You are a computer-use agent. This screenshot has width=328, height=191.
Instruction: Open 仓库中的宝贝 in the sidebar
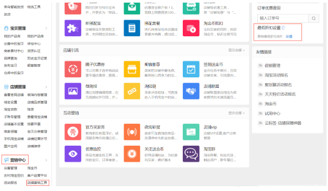14,73
